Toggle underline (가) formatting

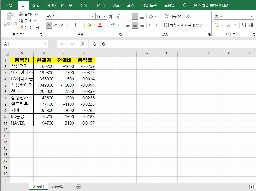coord(62,25)
